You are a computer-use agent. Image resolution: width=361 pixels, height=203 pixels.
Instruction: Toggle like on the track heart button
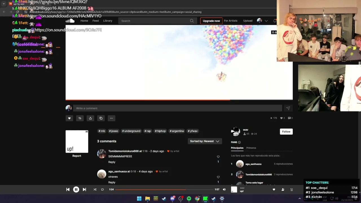[69, 118]
